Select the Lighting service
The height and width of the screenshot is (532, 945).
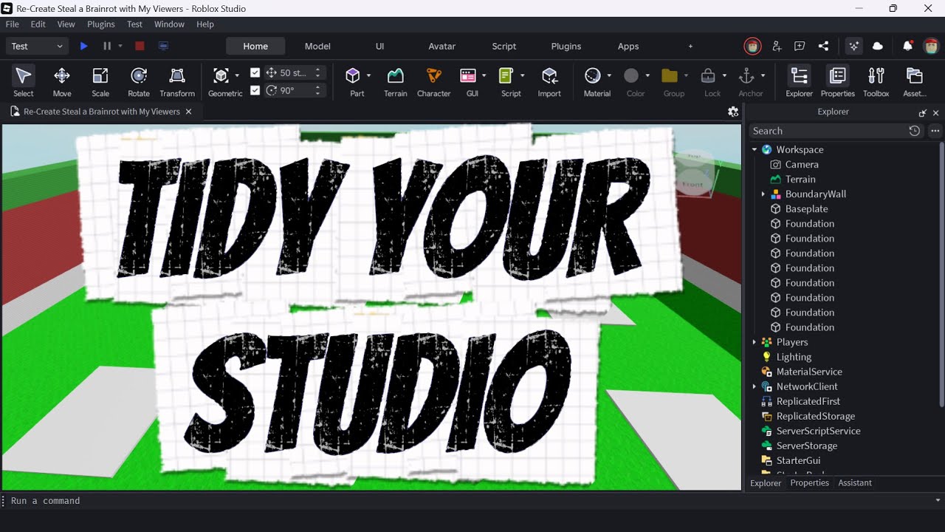[794, 357]
